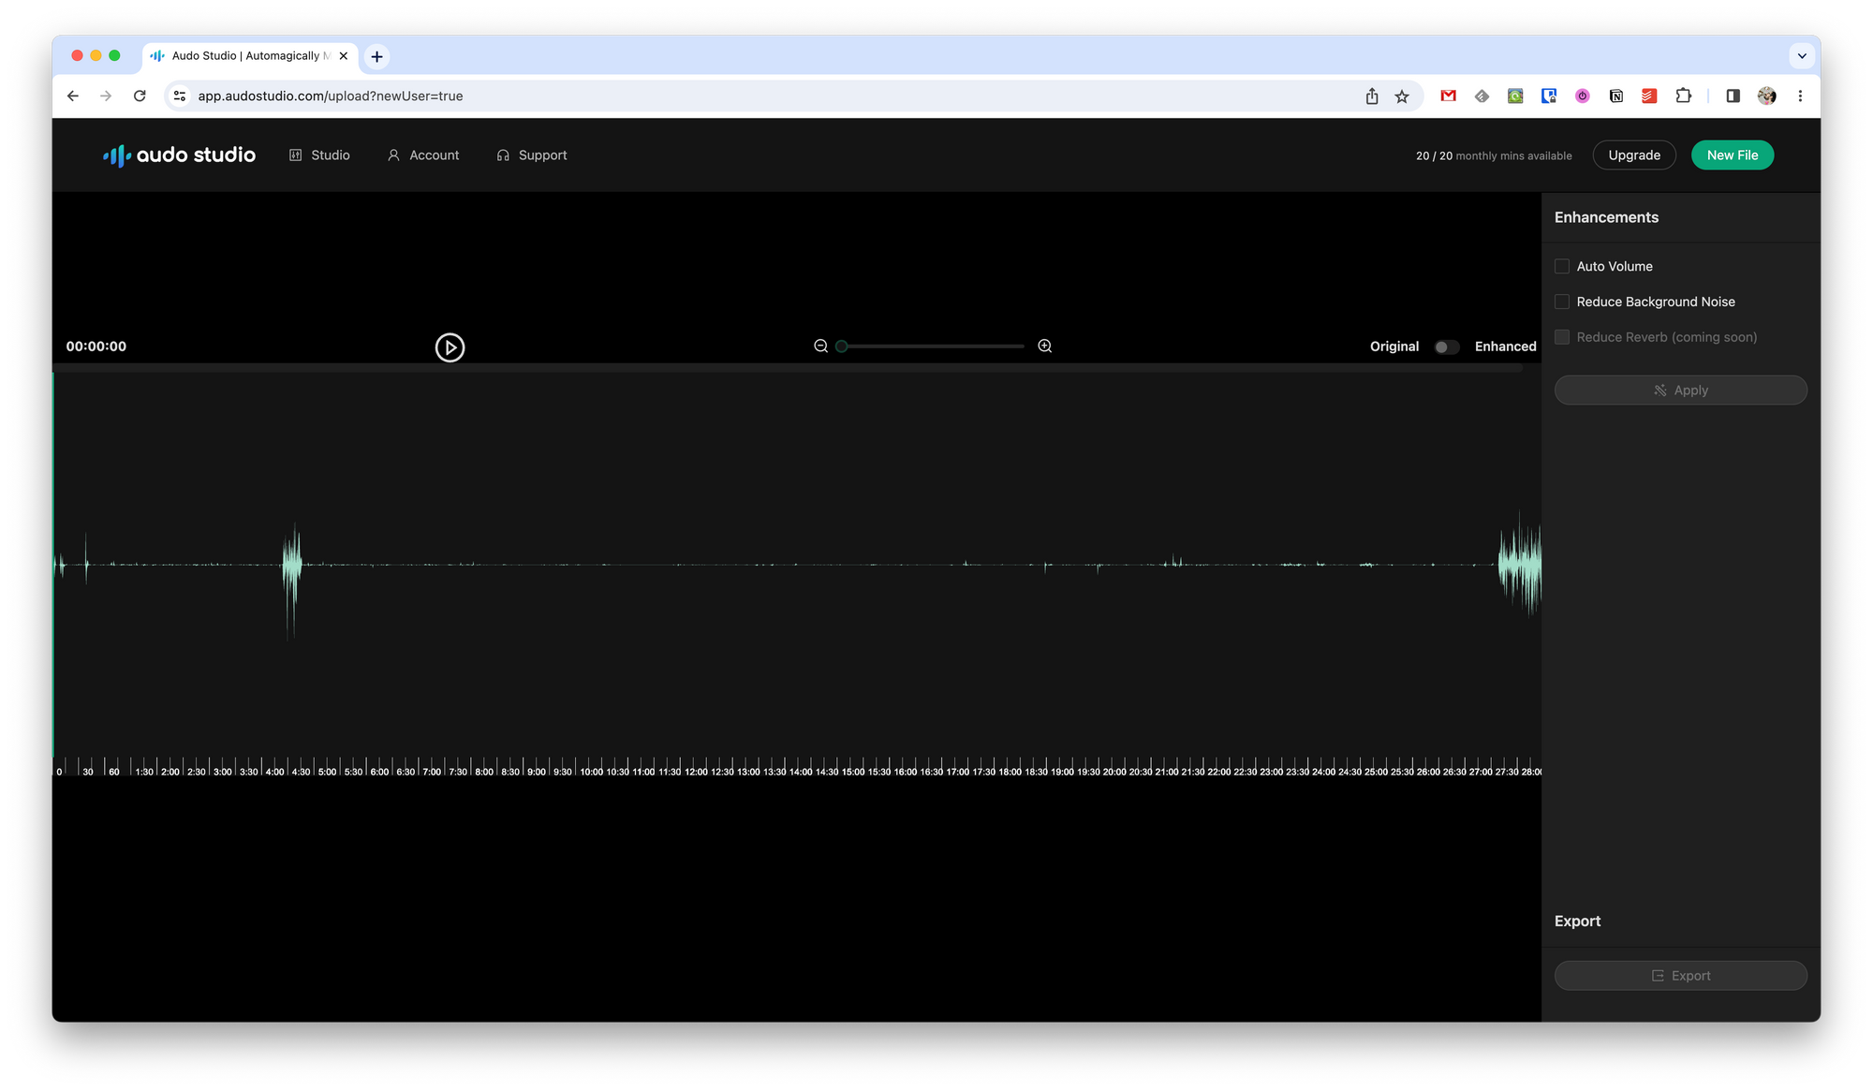This screenshot has width=1873, height=1091.
Task: Open site information dropdown in address bar
Action: (x=180, y=96)
